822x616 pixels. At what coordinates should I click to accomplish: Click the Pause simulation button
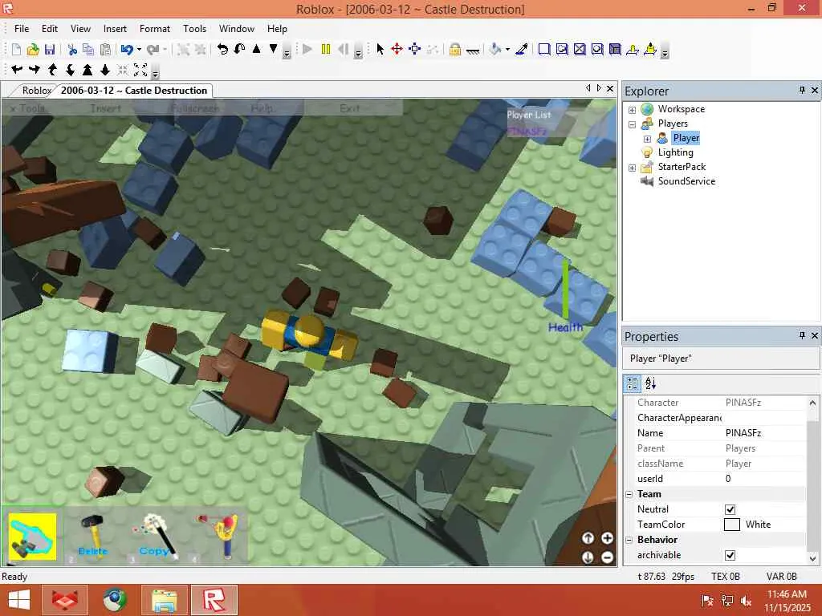pyautogui.click(x=326, y=49)
